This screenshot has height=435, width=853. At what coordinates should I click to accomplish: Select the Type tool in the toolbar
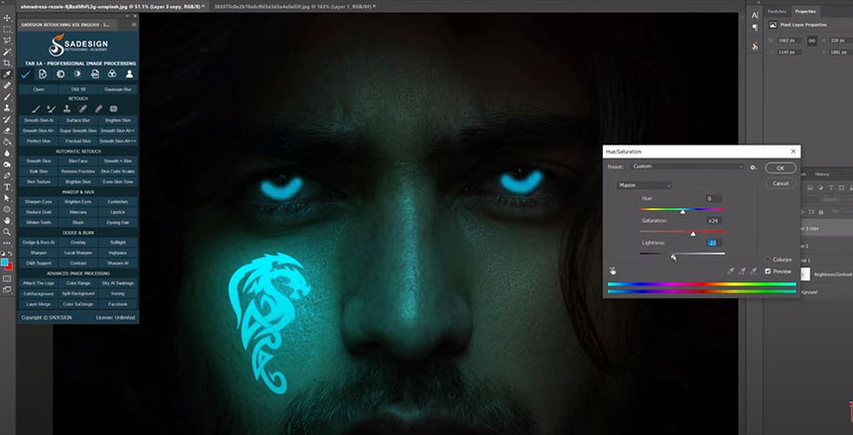[8, 186]
